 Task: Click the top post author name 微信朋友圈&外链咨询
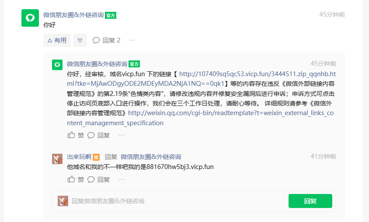(x=73, y=15)
